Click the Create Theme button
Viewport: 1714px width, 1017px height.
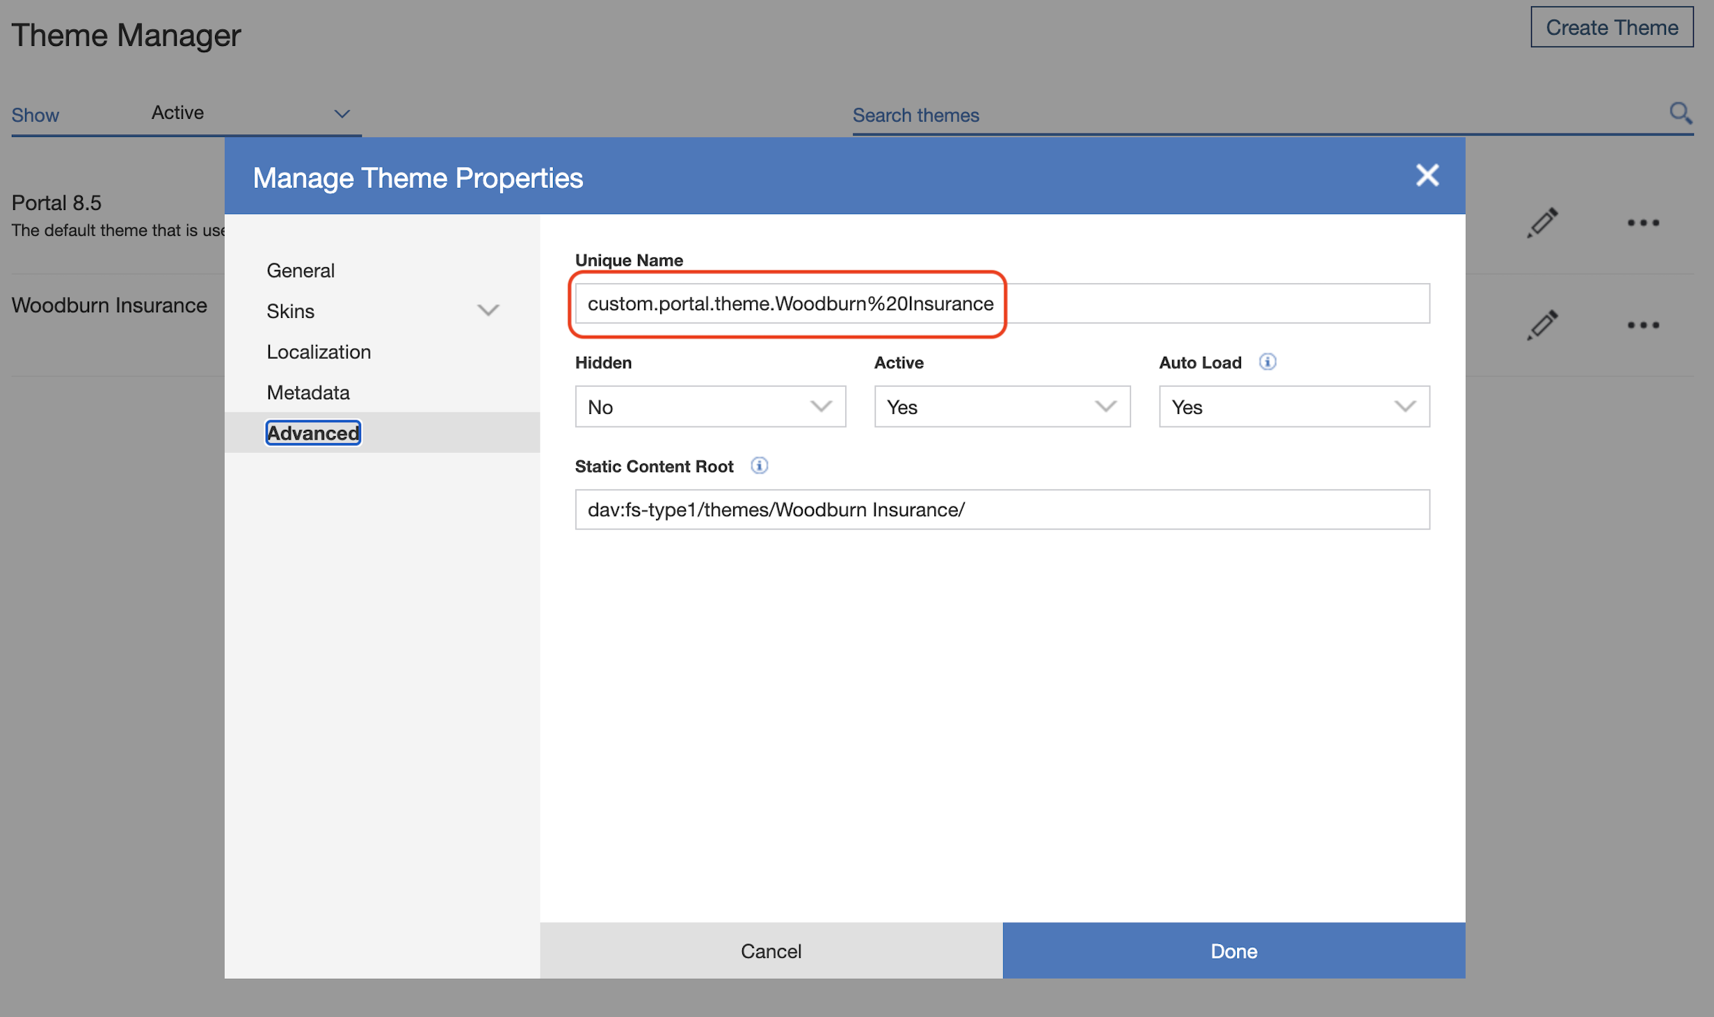click(x=1612, y=27)
